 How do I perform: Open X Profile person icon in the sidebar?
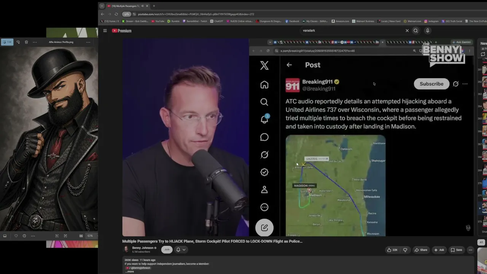click(264, 190)
